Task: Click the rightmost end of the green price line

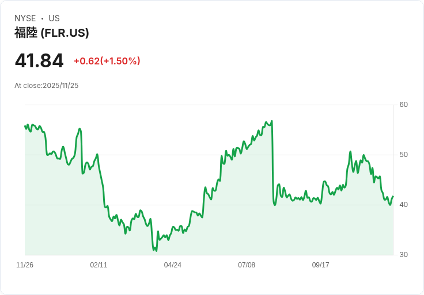Action: pos(393,197)
